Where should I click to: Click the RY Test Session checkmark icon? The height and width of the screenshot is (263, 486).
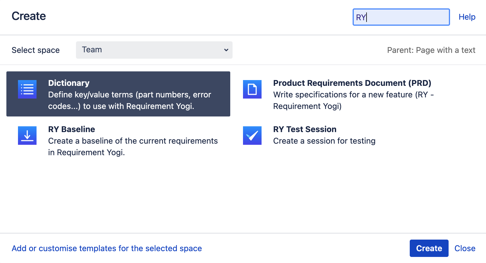[x=252, y=136]
